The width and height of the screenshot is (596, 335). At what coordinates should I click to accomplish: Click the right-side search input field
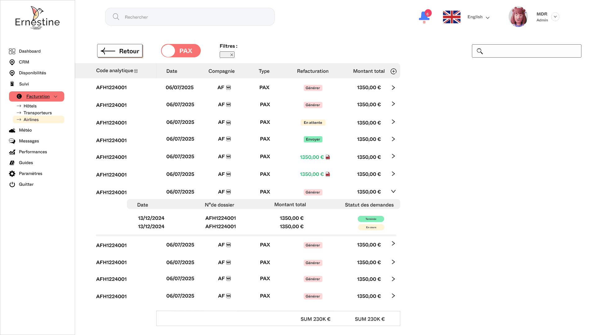[x=527, y=51]
